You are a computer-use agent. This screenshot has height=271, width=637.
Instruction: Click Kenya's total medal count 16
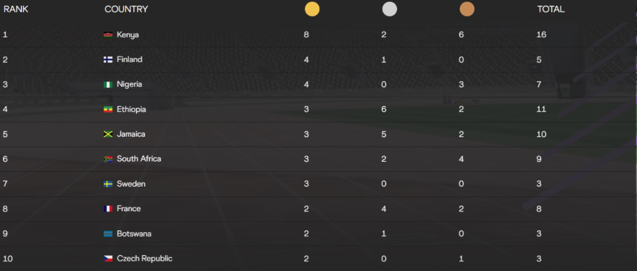click(541, 35)
